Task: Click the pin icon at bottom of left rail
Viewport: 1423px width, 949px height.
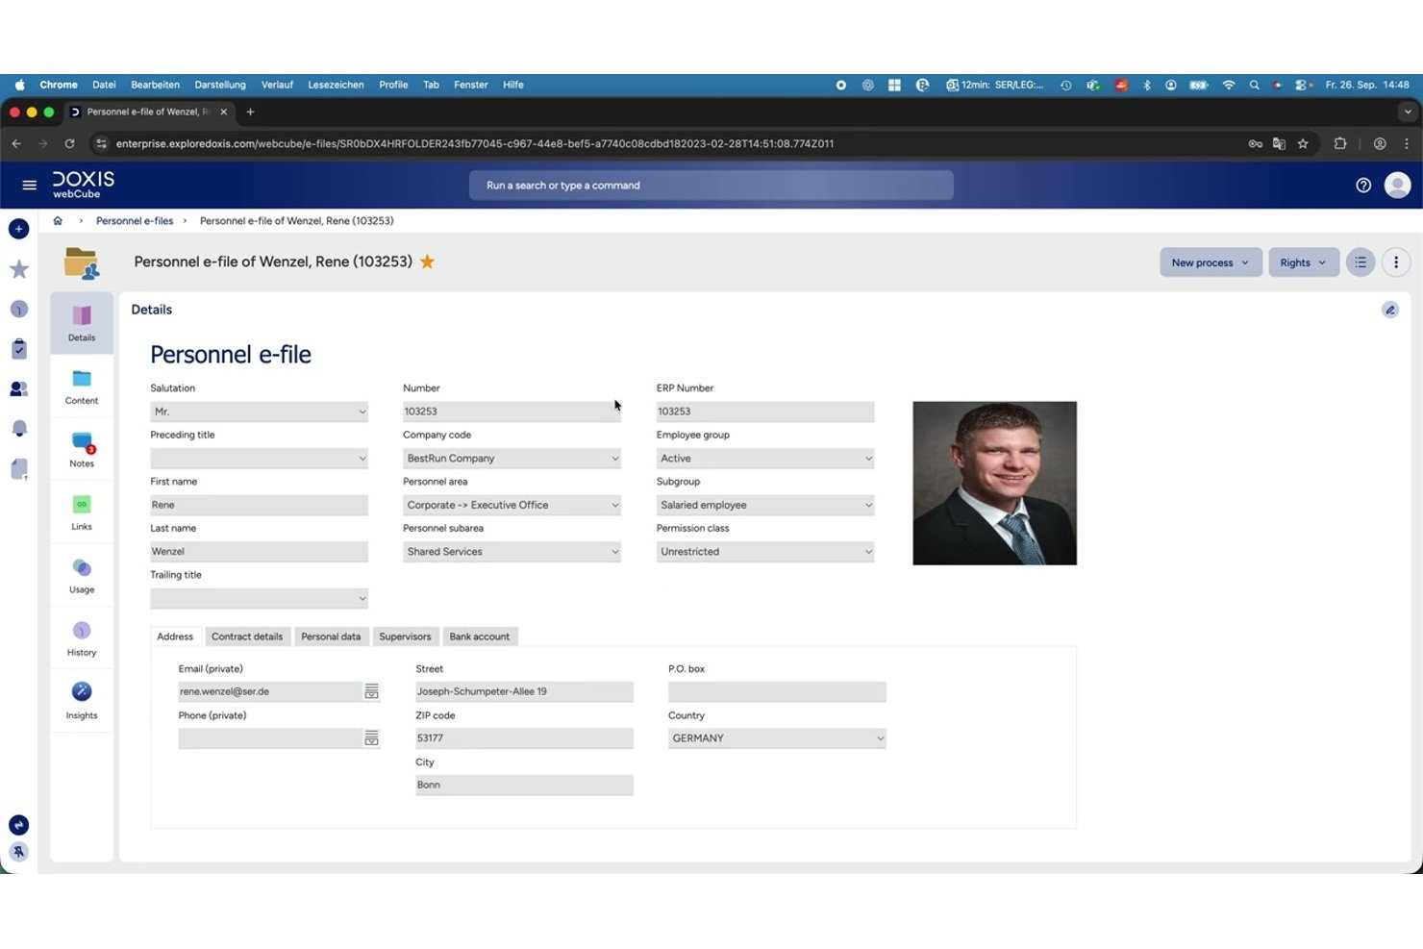Action: click(x=18, y=852)
